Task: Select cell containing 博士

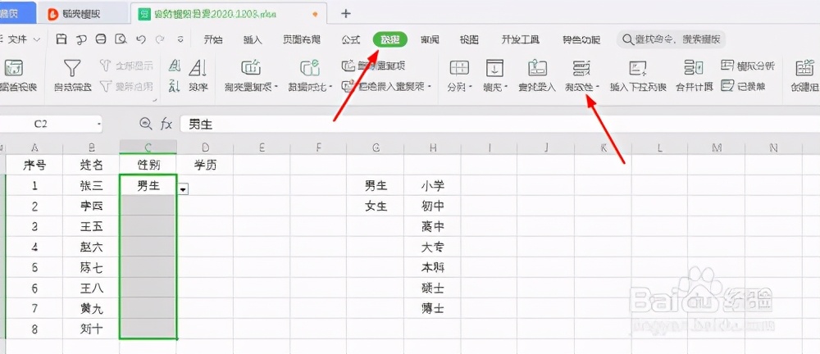Action: pyautogui.click(x=432, y=308)
